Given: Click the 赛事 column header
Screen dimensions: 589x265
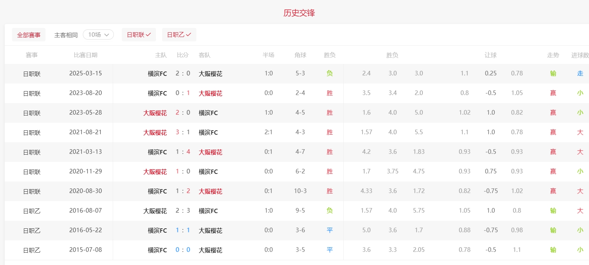Looking at the screenshot, I should coord(32,55).
